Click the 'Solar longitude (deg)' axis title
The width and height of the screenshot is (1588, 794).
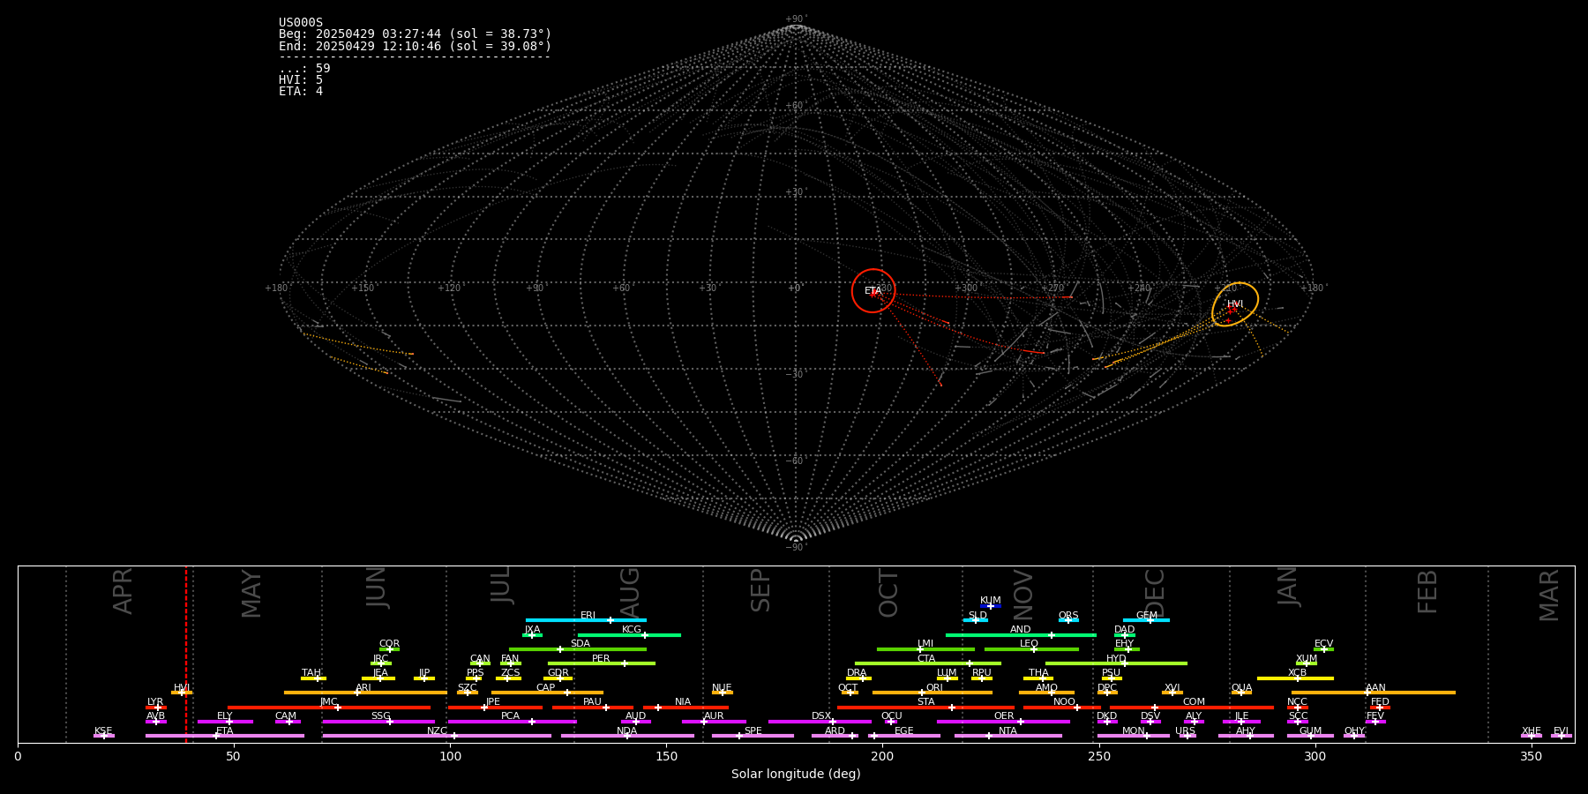[x=796, y=774]
